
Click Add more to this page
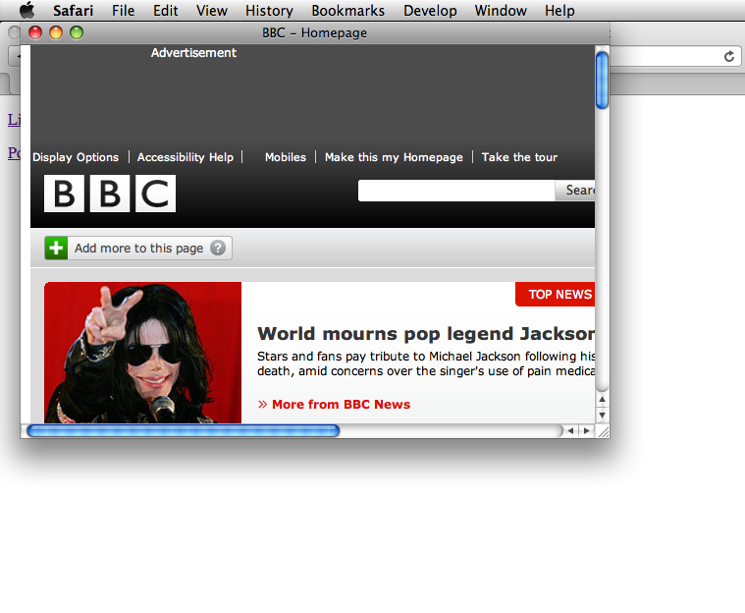pos(138,249)
